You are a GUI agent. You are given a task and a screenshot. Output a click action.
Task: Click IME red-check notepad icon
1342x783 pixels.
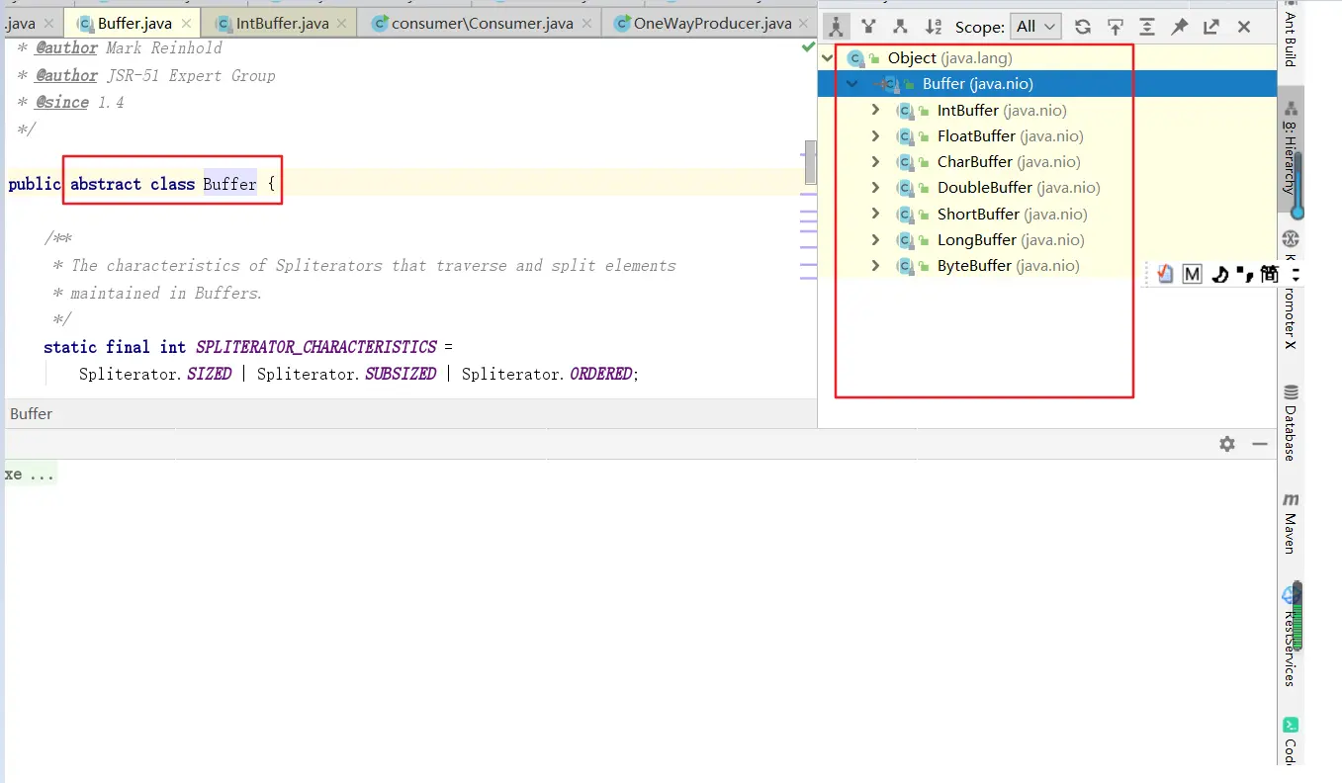[1166, 274]
